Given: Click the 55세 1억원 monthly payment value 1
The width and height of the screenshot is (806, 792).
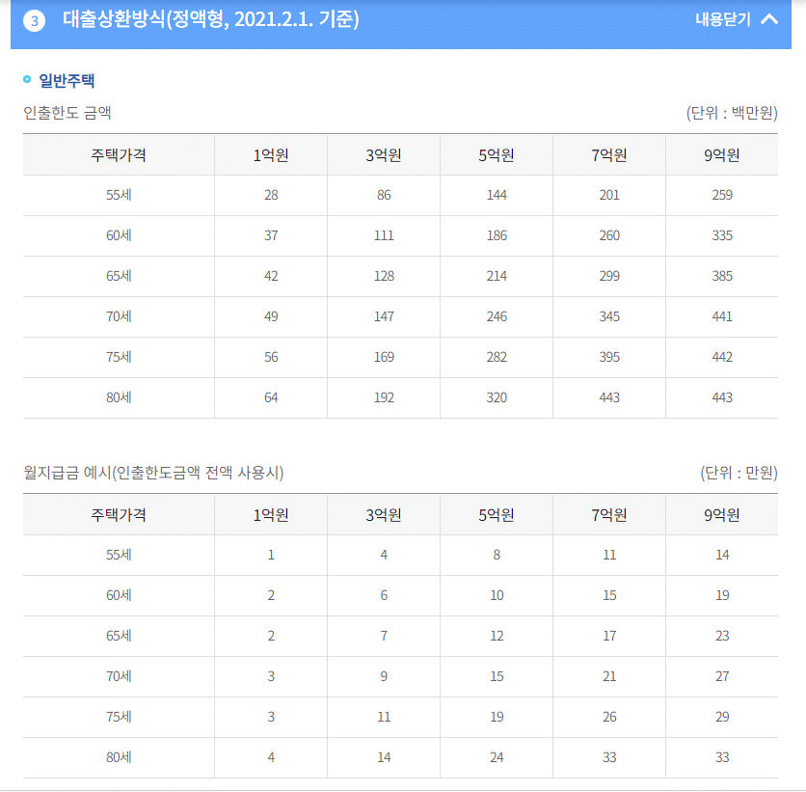Looking at the screenshot, I should (271, 555).
